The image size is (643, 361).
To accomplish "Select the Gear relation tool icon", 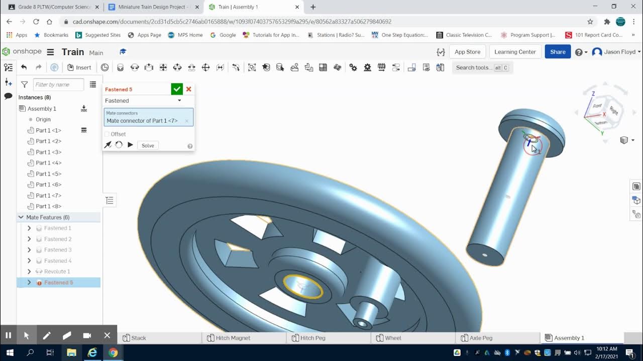I will (x=353, y=67).
